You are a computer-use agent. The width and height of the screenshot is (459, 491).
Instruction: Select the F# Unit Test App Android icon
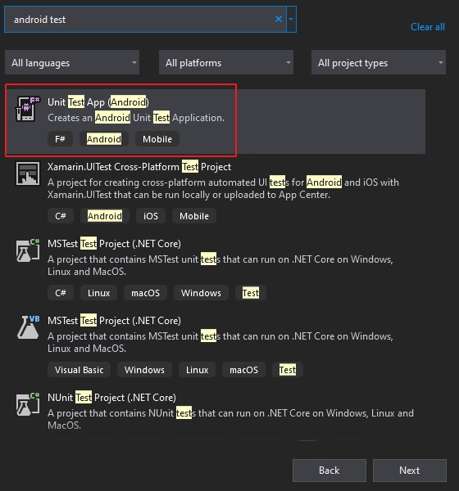tap(28, 109)
